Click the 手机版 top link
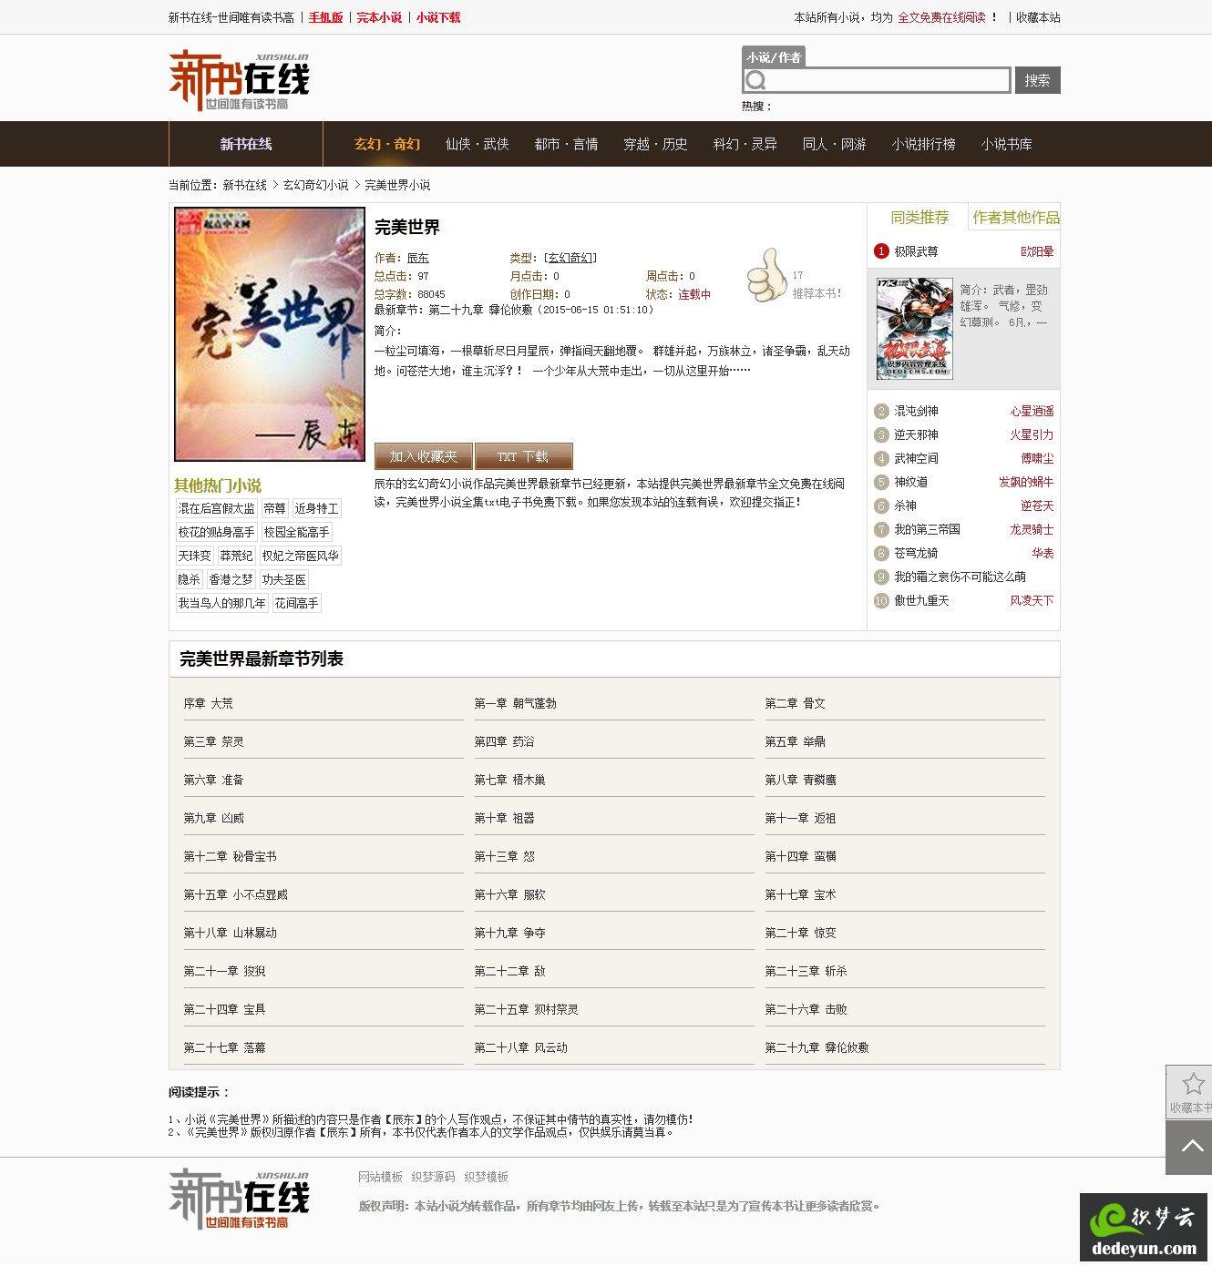1212x1266 pixels. click(325, 17)
